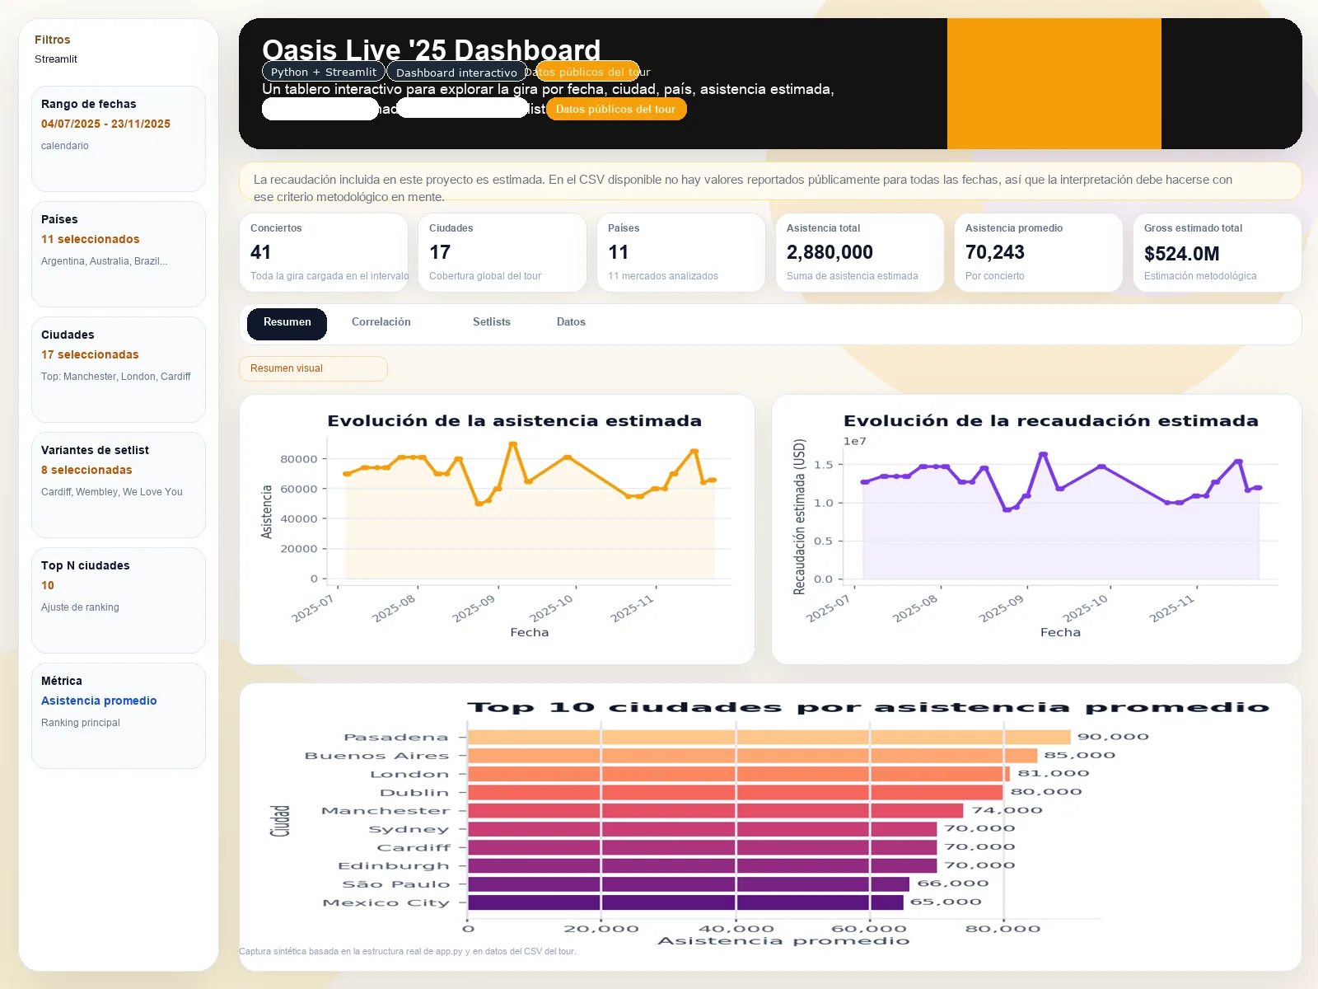Click the 11 seleccionados value
The height and width of the screenshot is (989, 1318).
pyautogui.click(x=91, y=239)
